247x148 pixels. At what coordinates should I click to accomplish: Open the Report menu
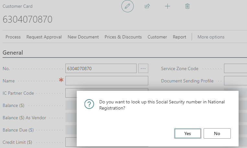[179, 37]
